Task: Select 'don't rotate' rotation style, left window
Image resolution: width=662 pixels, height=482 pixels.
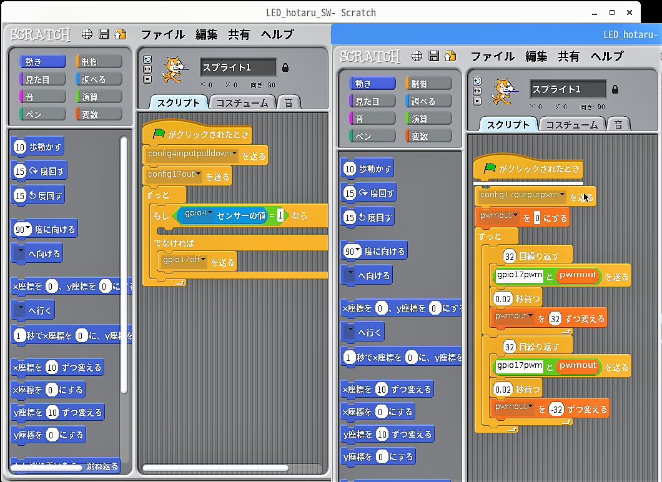Action: pyautogui.click(x=147, y=79)
